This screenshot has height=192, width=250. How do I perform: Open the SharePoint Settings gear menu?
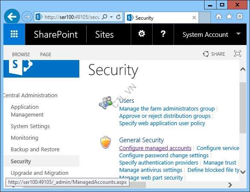[142, 34]
